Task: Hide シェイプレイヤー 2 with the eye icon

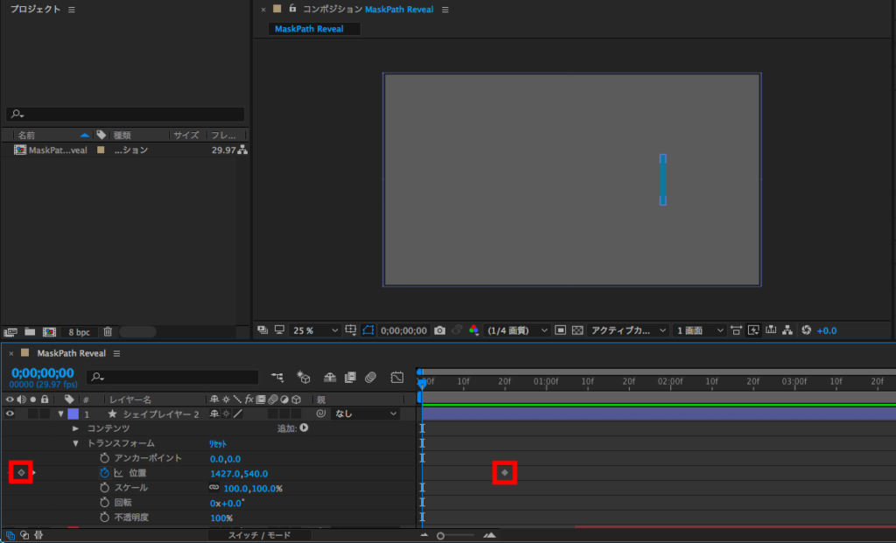Action: tap(10, 414)
